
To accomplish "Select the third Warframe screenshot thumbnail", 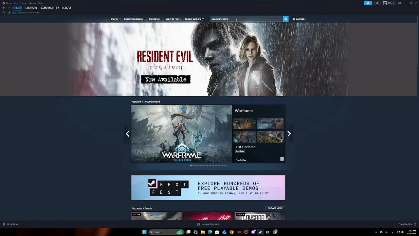I will pyautogui.click(x=245, y=137).
